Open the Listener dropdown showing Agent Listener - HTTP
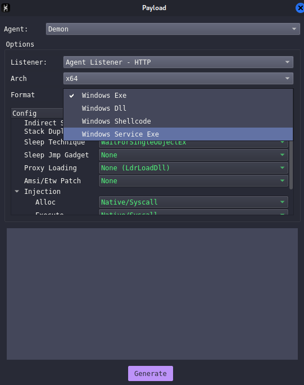The height and width of the screenshot is (385, 304). pos(178,62)
